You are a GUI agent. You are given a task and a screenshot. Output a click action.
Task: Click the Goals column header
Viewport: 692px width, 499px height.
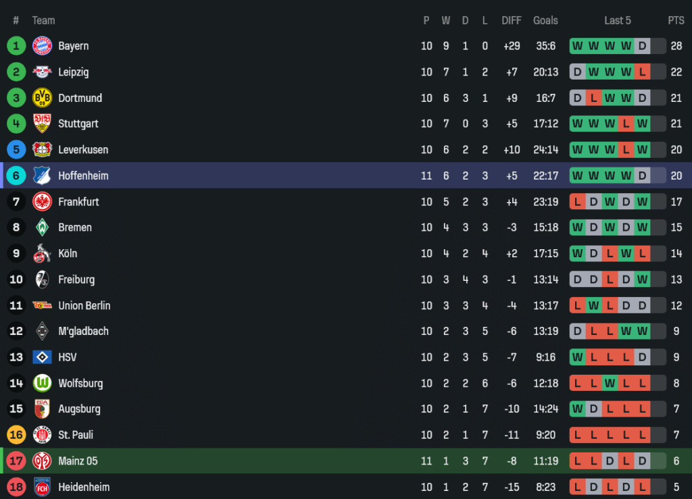[545, 20]
